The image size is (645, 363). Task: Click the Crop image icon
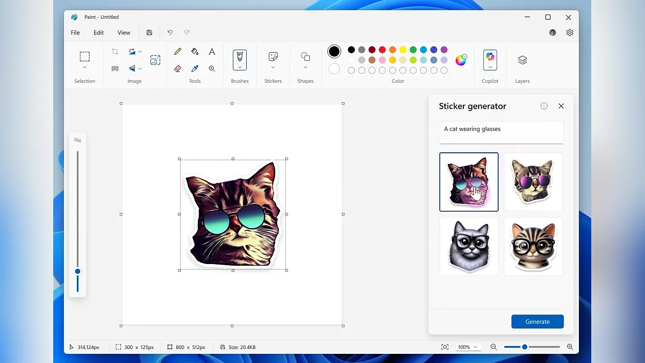click(115, 52)
